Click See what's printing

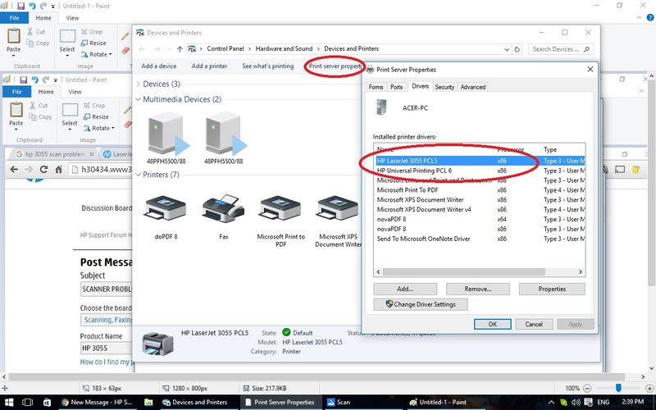click(x=268, y=66)
